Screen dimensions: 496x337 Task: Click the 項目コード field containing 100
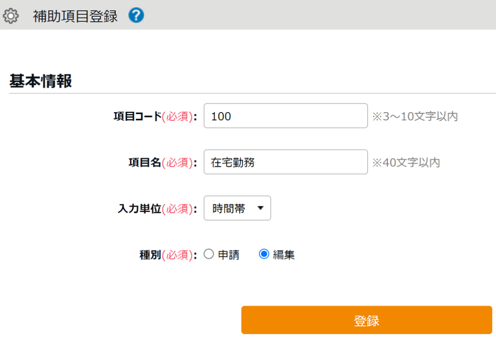[285, 116]
